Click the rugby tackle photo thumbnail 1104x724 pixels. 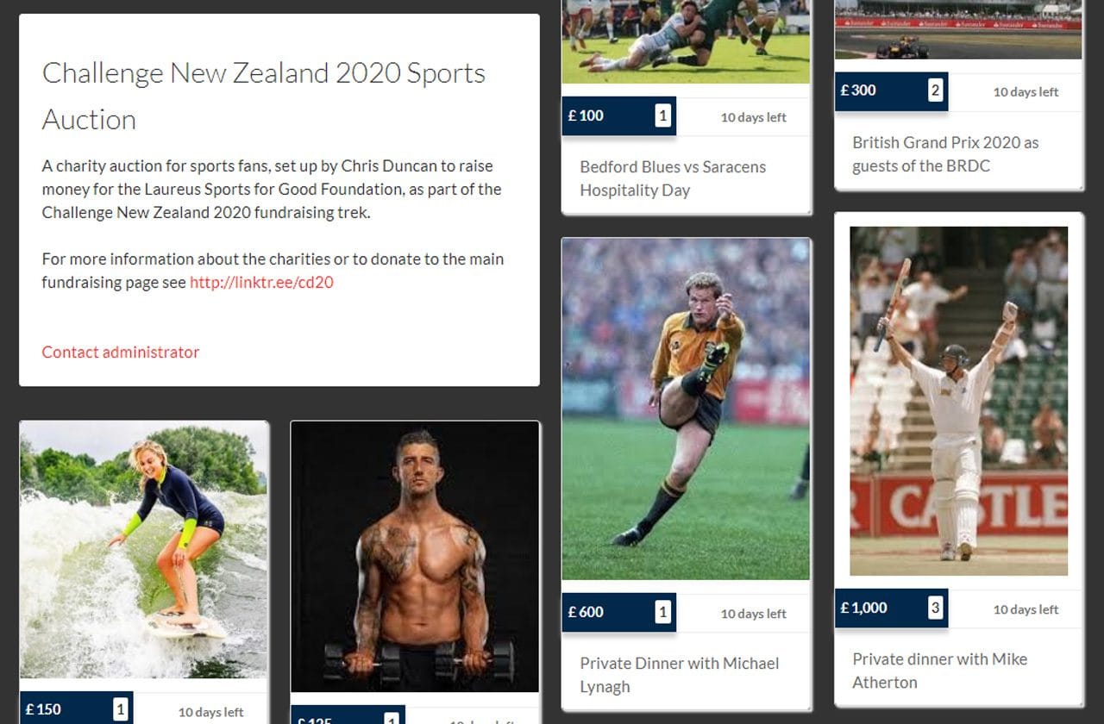(x=686, y=41)
